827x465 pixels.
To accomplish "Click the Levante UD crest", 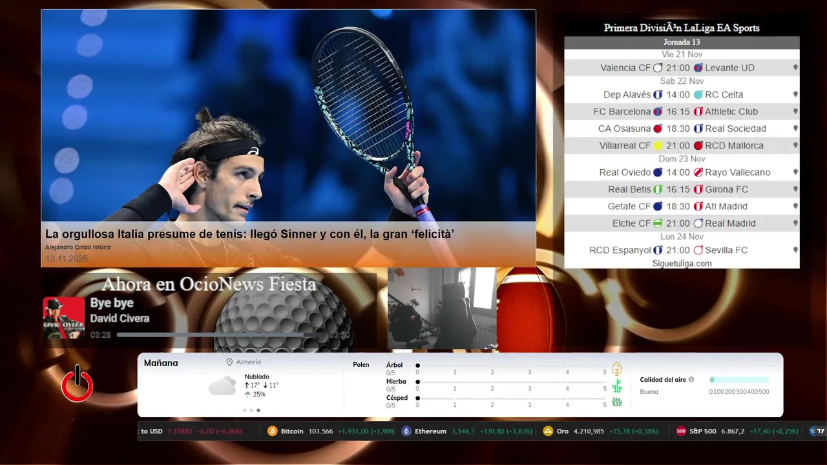I will 698,68.
